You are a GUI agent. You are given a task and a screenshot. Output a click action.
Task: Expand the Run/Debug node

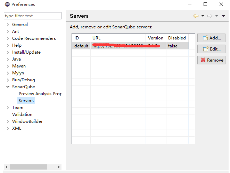pos(8,80)
